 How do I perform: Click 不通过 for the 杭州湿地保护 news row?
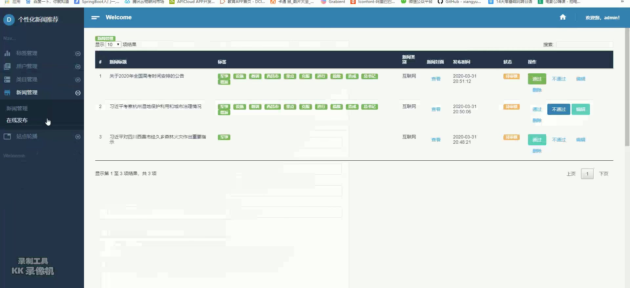coord(558,109)
